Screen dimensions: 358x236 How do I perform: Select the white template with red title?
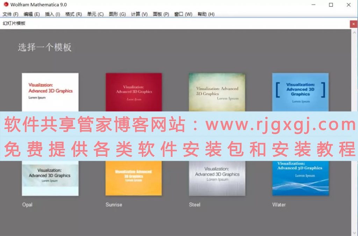coord(50,92)
